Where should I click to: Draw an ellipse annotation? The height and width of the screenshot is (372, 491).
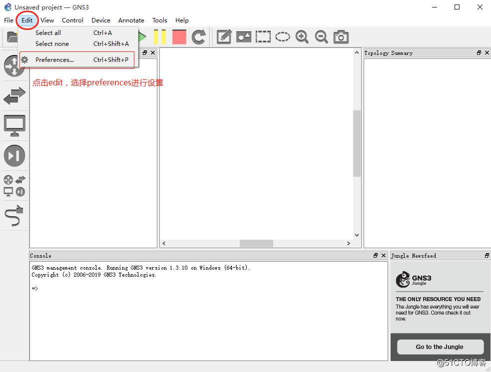point(282,37)
